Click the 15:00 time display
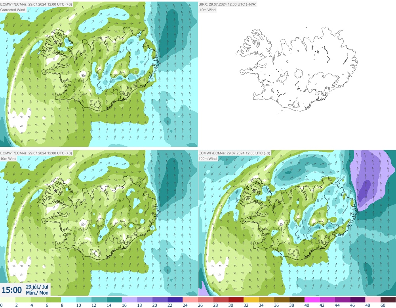This screenshot has width=396, height=308. tap(11, 290)
